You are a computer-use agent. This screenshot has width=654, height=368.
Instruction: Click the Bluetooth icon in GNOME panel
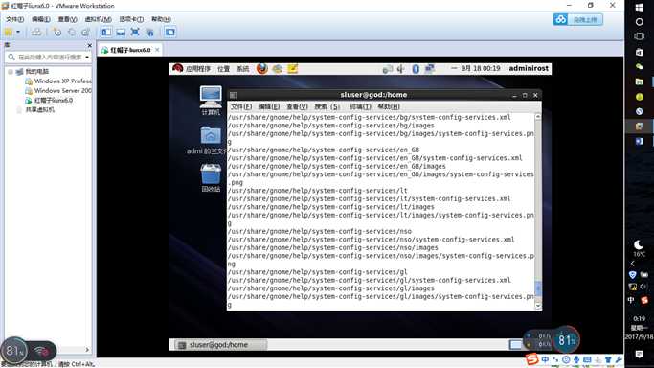pyautogui.click(x=416, y=69)
